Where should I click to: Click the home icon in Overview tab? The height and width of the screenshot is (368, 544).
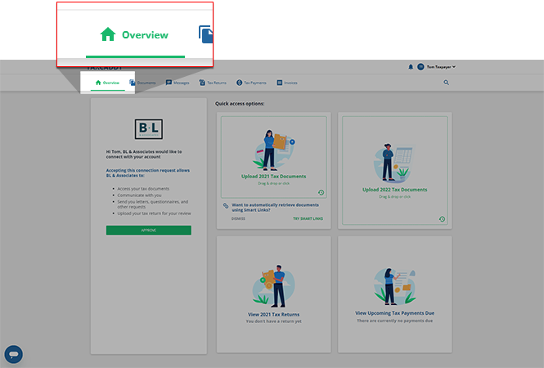click(x=98, y=83)
